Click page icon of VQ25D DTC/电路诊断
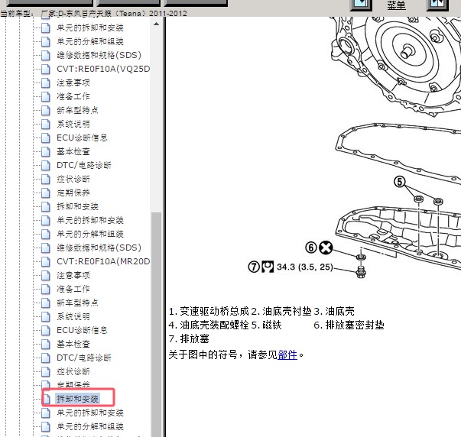The width and height of the screenshot is (461, 437). coord(46,165)
